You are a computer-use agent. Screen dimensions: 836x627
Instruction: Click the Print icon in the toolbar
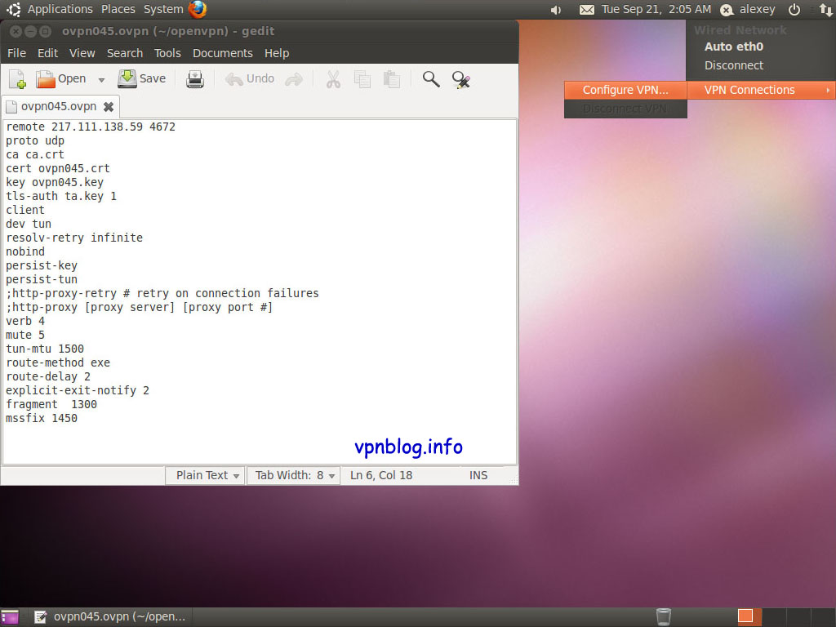pos(195,79)
